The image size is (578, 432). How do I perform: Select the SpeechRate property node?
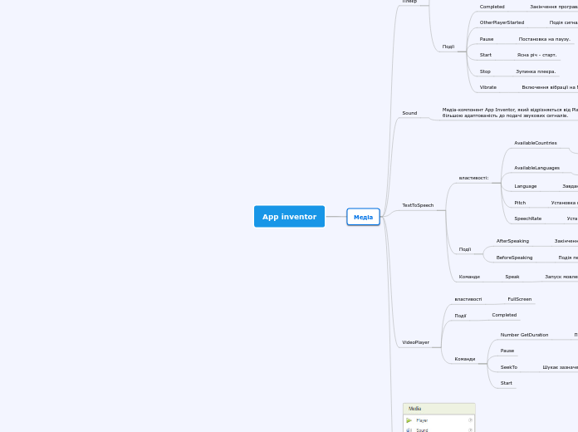click(528, 218)
